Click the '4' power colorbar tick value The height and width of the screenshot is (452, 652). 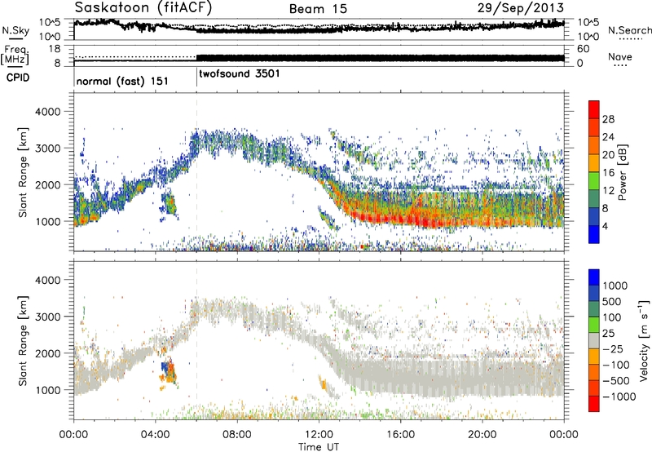pos(606,227)
